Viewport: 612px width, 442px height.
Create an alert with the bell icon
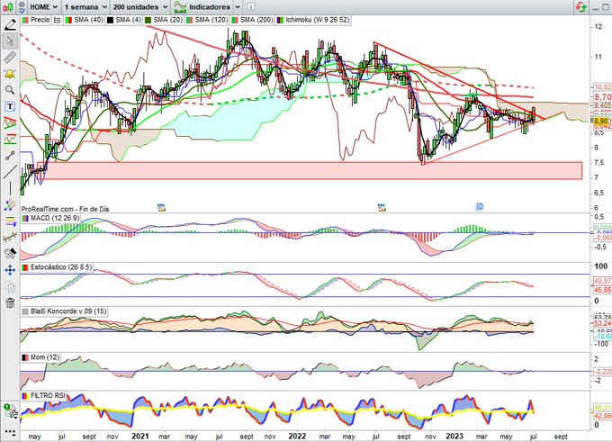pos(10,74)
